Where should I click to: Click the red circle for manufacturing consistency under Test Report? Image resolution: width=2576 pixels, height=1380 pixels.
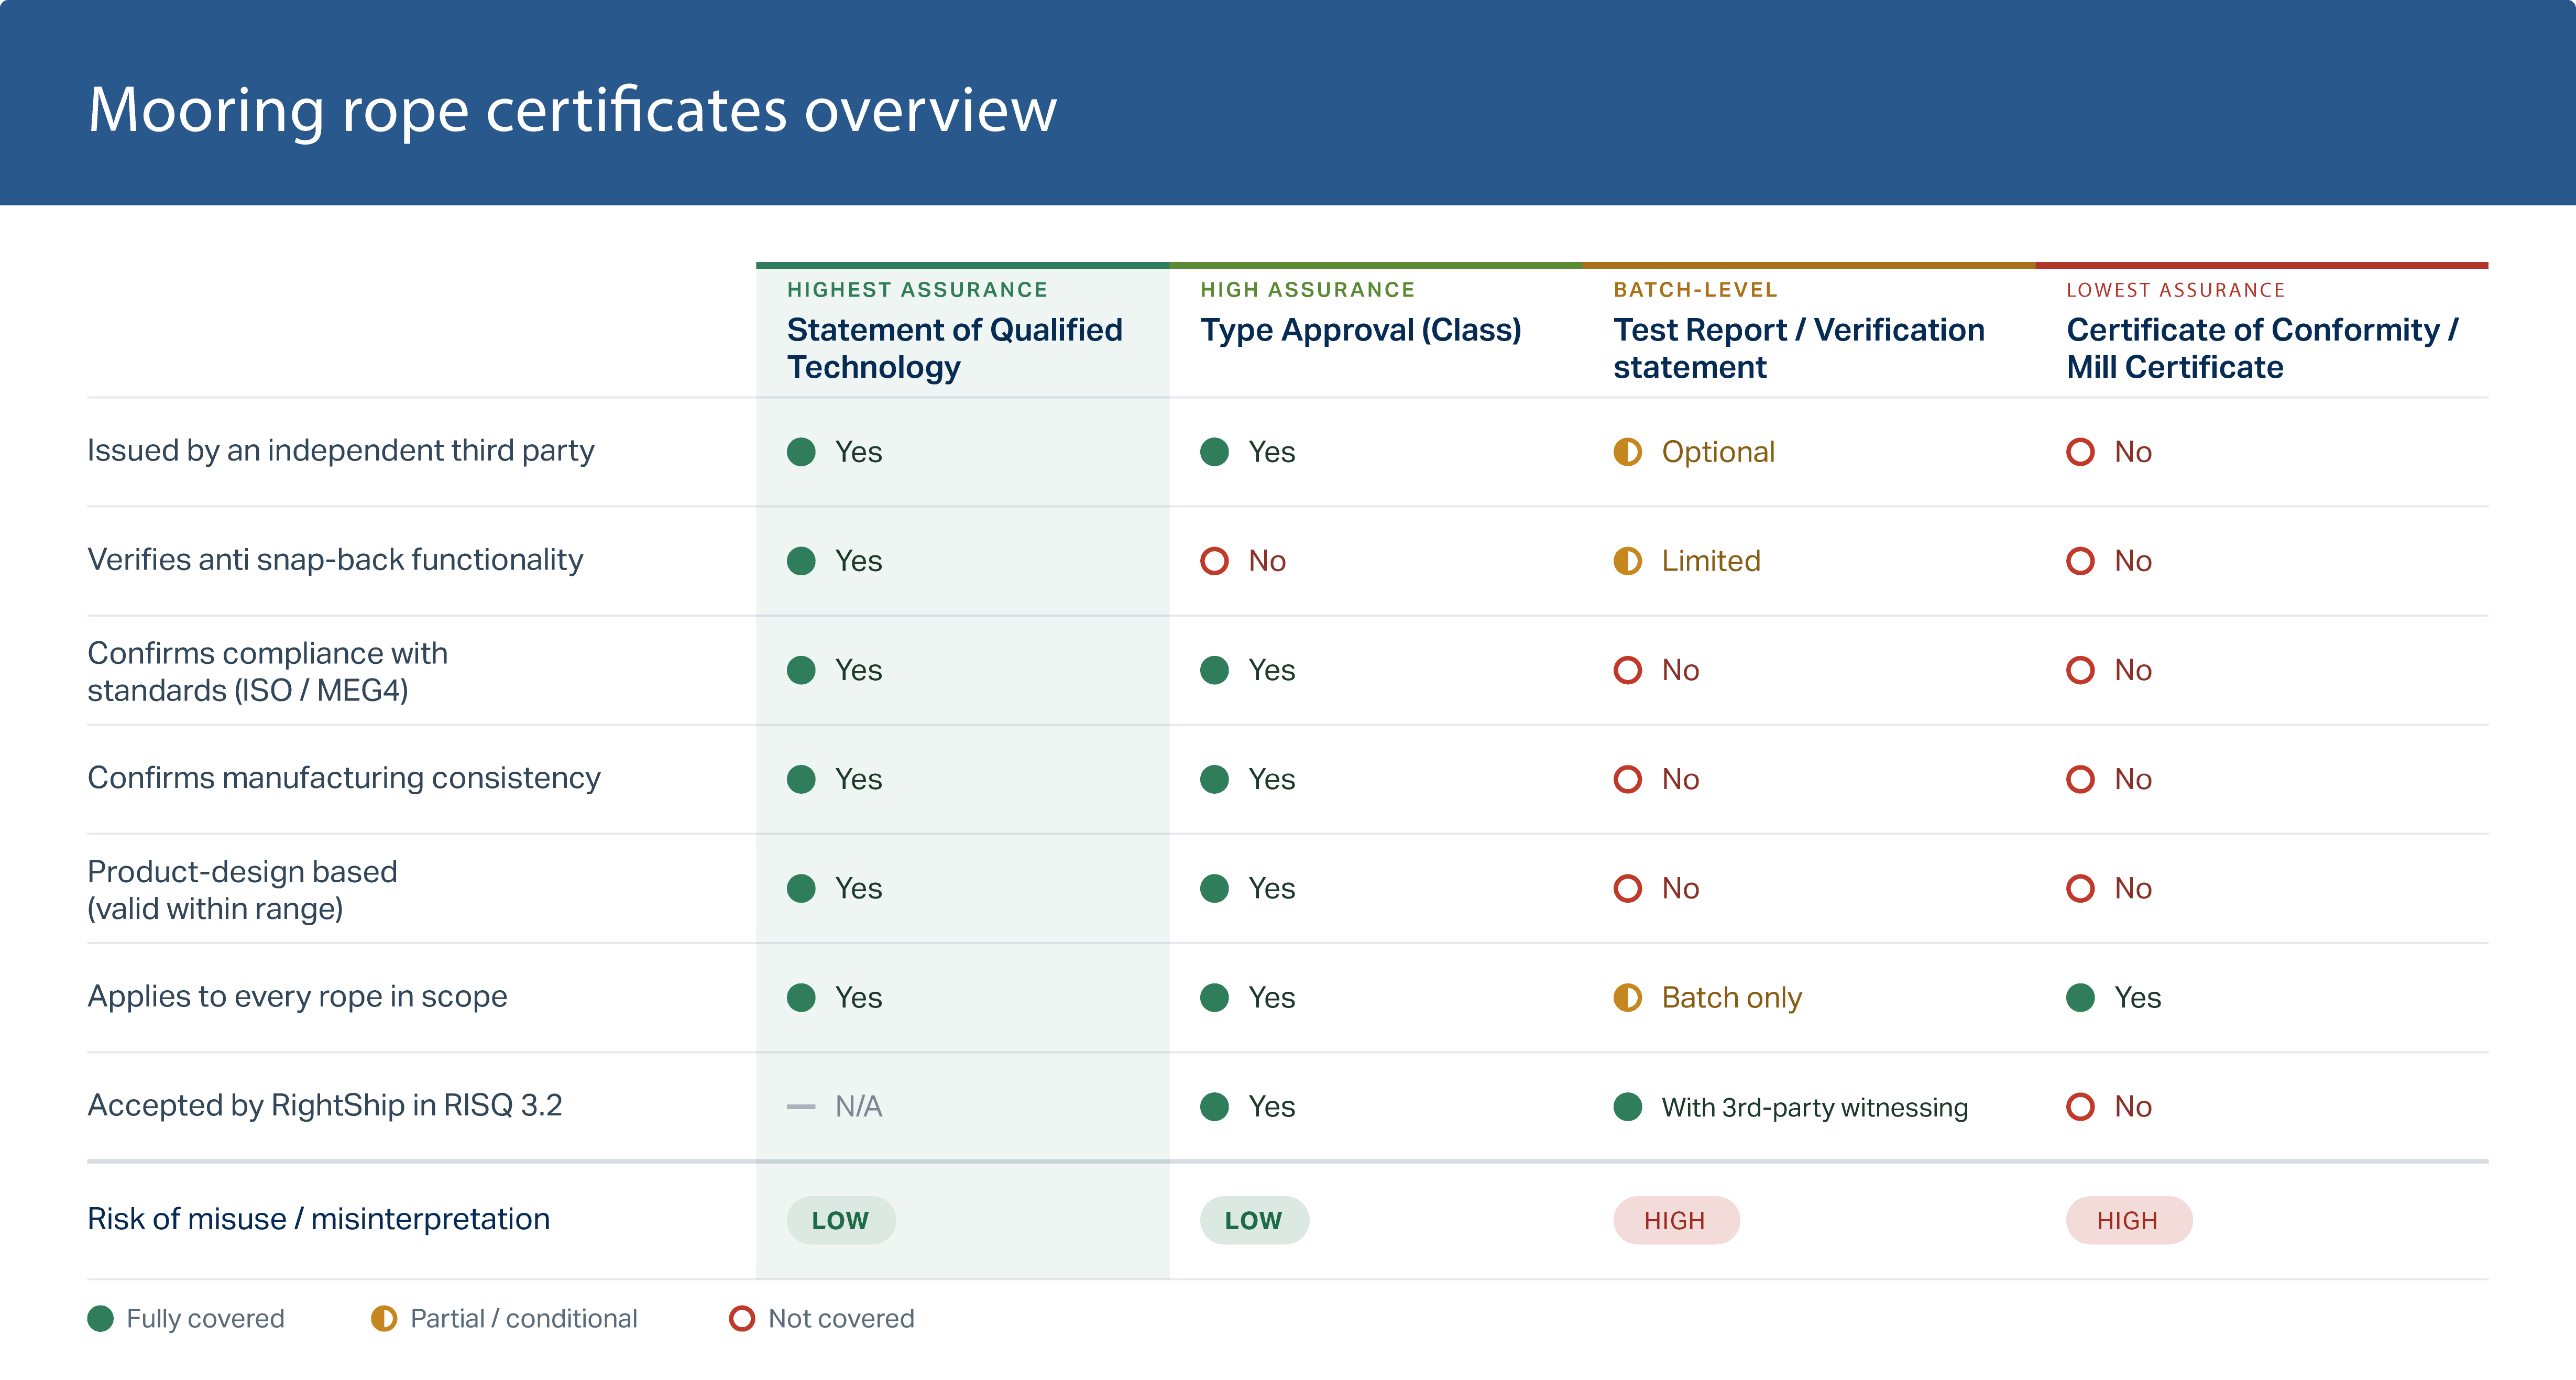tap(1627, 779)
